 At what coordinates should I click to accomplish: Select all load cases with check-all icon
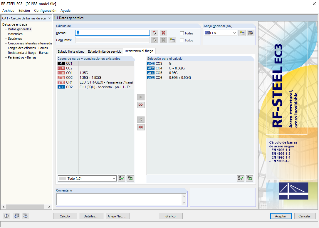click(x=121, y=178)
